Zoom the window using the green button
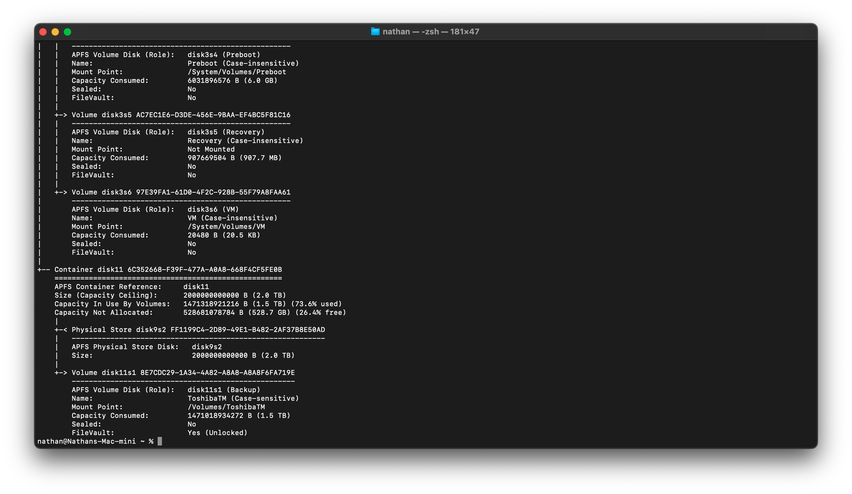The height and width of the screenshot is (494, 852). [x=67, y=32]
